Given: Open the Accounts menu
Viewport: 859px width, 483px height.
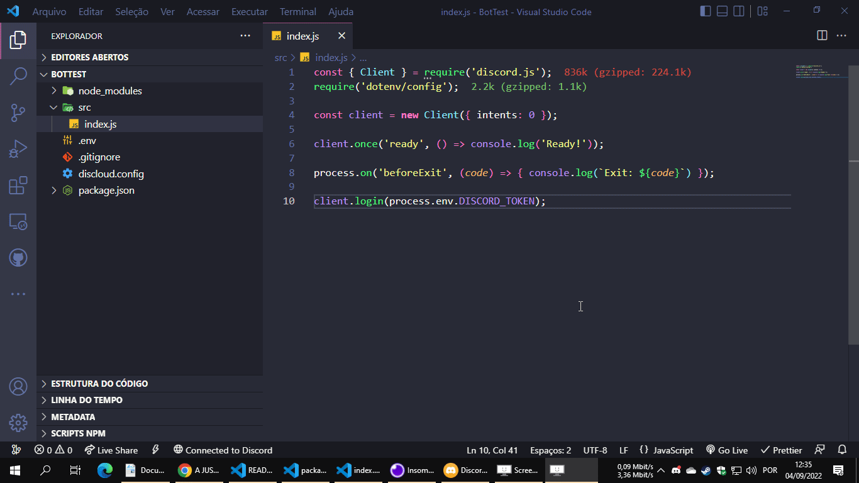Looking at the screenshot, I should [18, 386].
